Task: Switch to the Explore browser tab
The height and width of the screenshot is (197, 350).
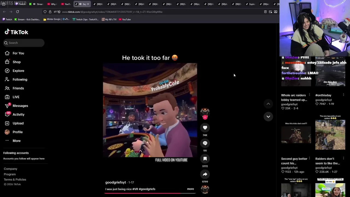Action: [x=250, y=4]
